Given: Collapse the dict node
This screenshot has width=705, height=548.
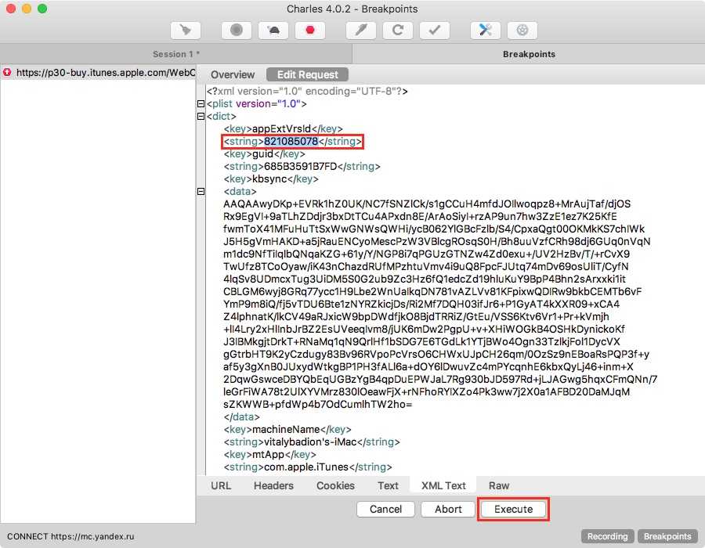Looking at the screenshot, I should 201,117.
